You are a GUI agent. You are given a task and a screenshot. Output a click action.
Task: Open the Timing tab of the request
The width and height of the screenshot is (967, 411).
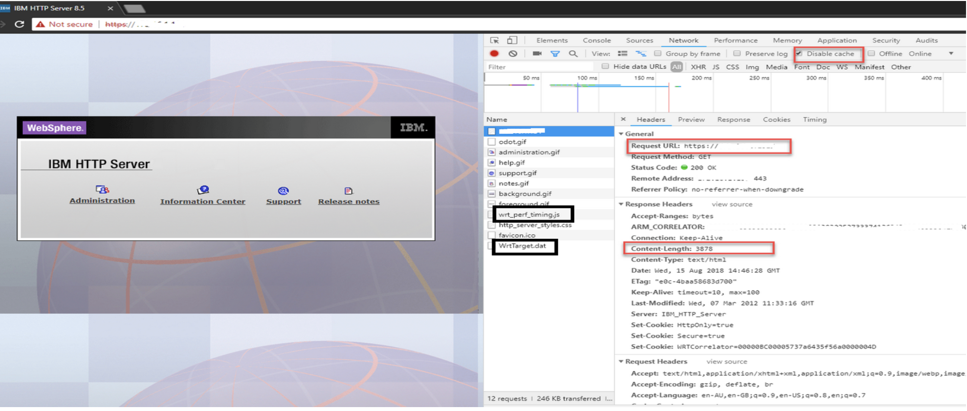(x=814, y=119)
